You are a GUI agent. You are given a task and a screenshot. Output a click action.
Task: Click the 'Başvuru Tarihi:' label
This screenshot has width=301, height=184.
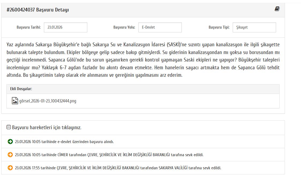coord(29,27)
